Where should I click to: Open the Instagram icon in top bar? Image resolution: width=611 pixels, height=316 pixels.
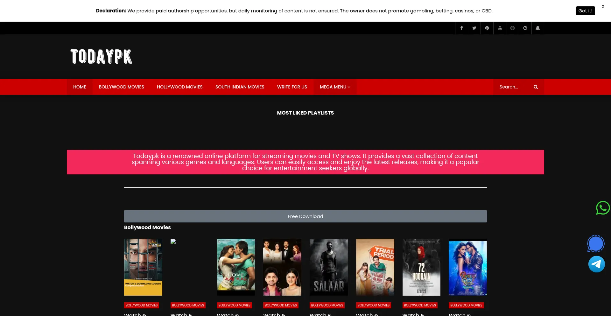tap(512, 28)
